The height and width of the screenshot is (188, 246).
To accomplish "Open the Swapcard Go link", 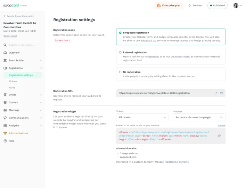I will coord(148,40).
